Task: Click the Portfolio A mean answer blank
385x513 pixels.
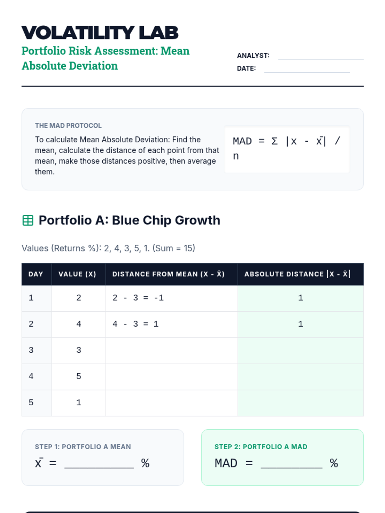Action: point(99,463)
